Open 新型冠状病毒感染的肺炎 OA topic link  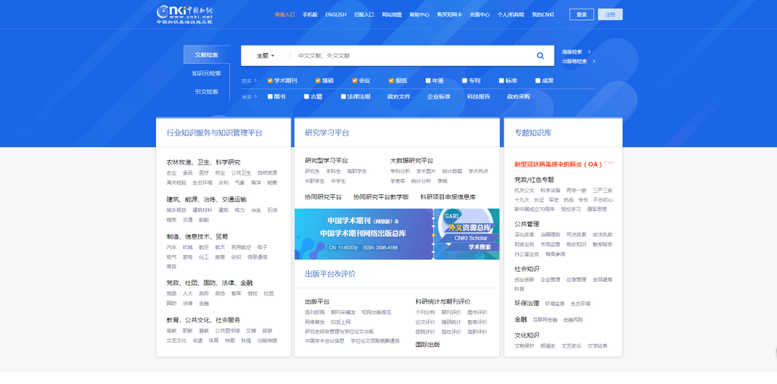[559, 164]
